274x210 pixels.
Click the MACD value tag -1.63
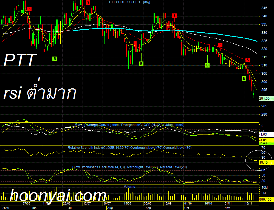tap(266, 135)
